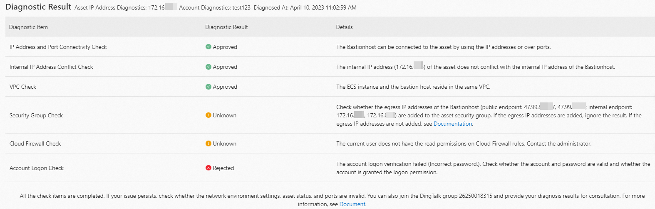Click the Details column header

[344, 27]
